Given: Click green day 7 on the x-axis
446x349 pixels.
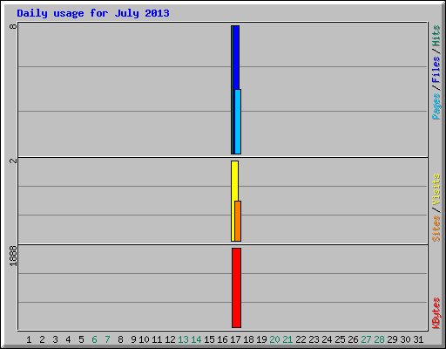Looking at the screenshot, I should tap(107, 339).
